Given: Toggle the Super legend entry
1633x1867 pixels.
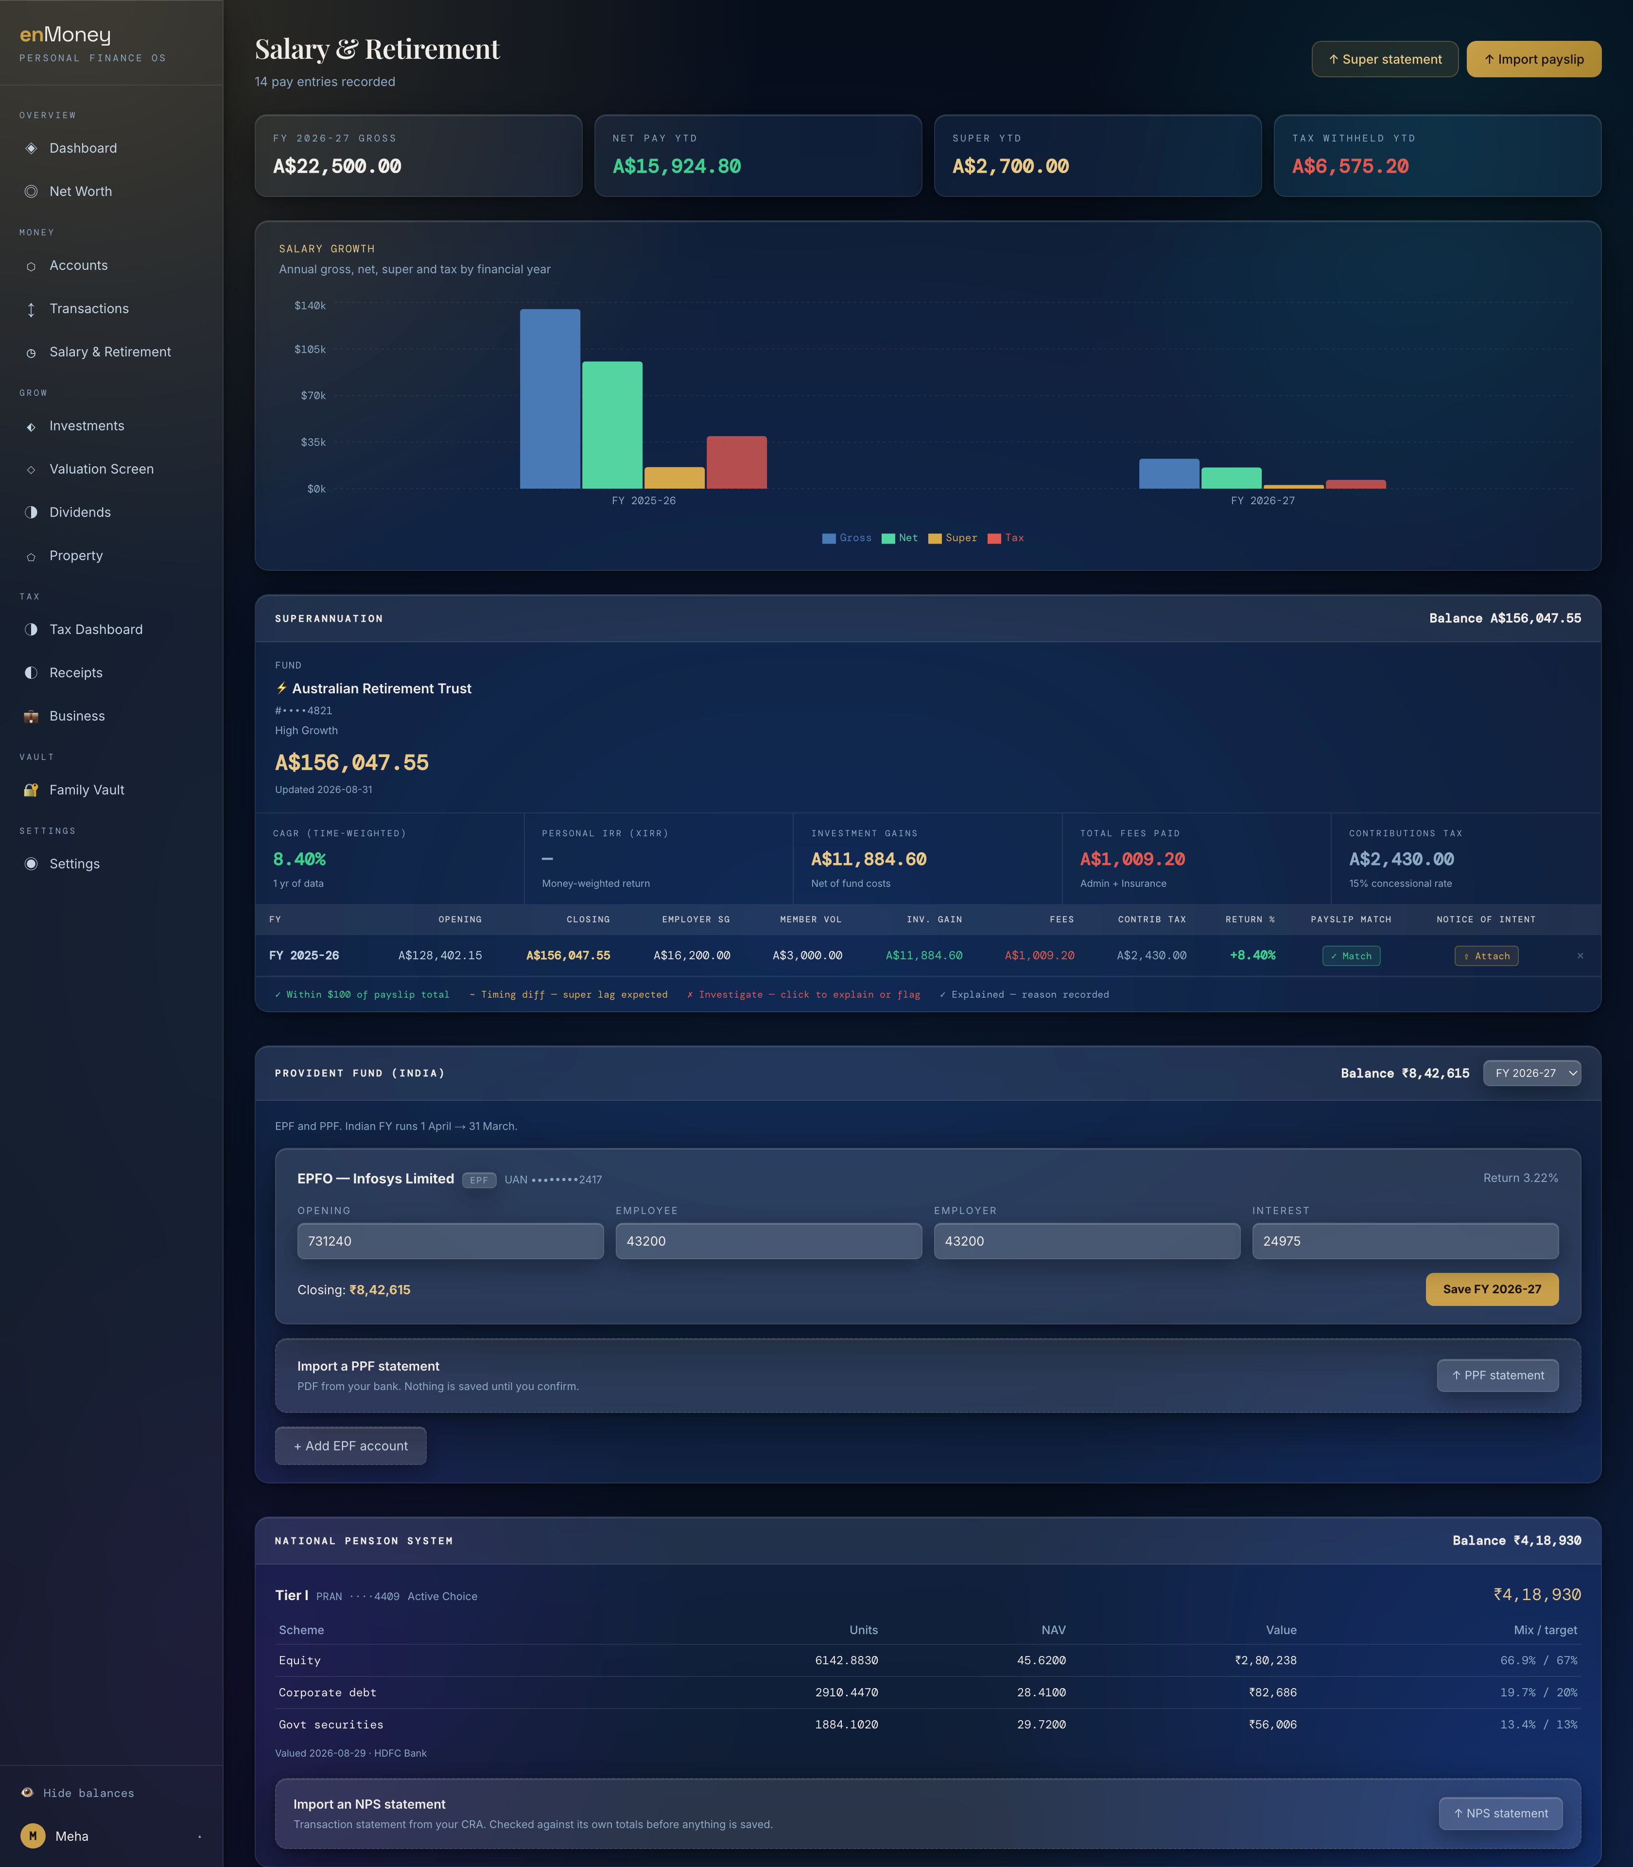Looking at the screenshot, I should coord(952,538).
